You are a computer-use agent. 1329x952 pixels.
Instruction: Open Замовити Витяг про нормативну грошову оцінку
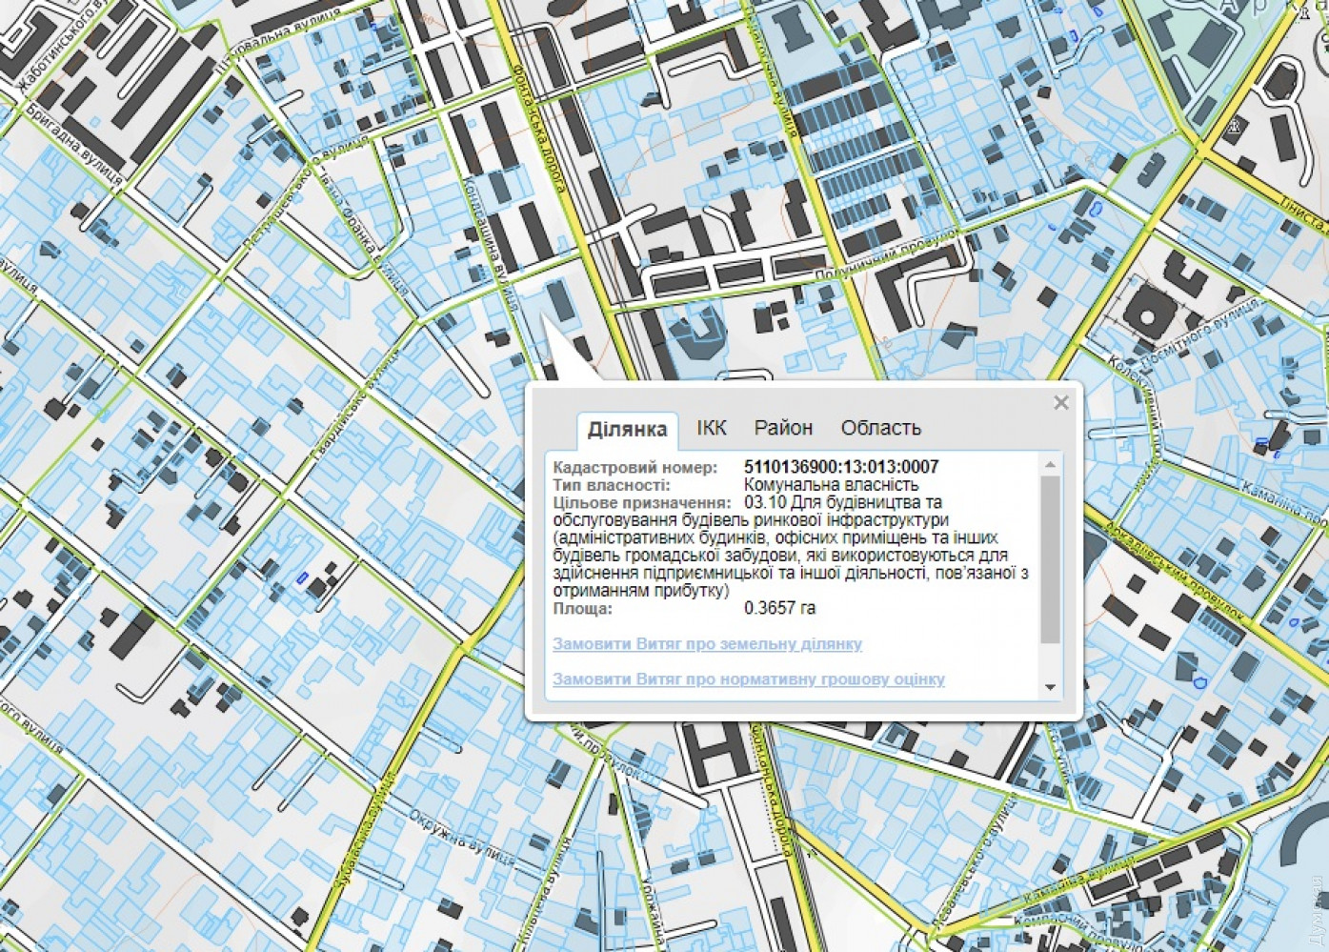pos(748,679)
